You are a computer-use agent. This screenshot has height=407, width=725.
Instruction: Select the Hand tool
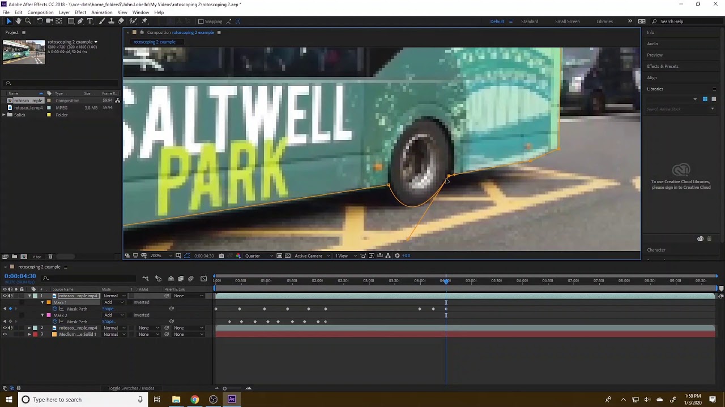coord(18,21)
